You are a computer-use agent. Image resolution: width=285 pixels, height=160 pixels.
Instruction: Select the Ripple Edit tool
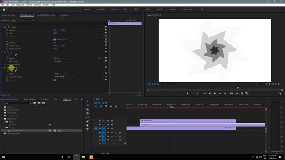(87, 109)
